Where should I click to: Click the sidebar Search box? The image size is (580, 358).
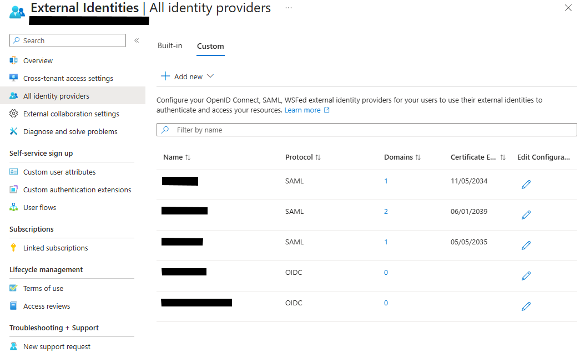pyautogui.click(x=67, y=40)
